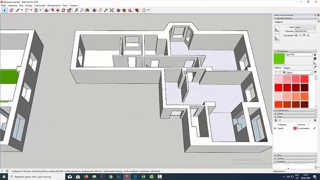Screen dimensions: 320x180
Task: Open the 3D Warehouse icon
Action: [x=118, y=10]
